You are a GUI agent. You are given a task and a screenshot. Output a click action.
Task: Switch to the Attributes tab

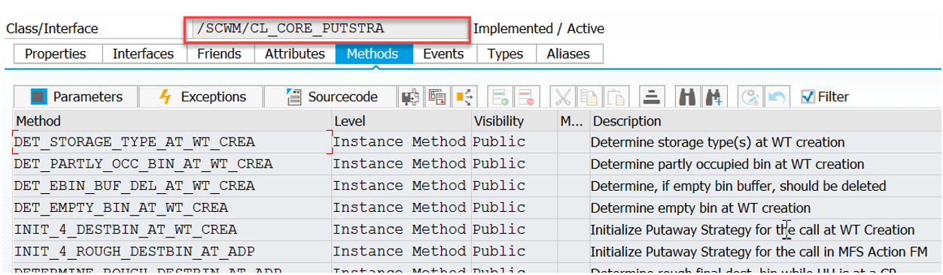(x=295, y=54)
